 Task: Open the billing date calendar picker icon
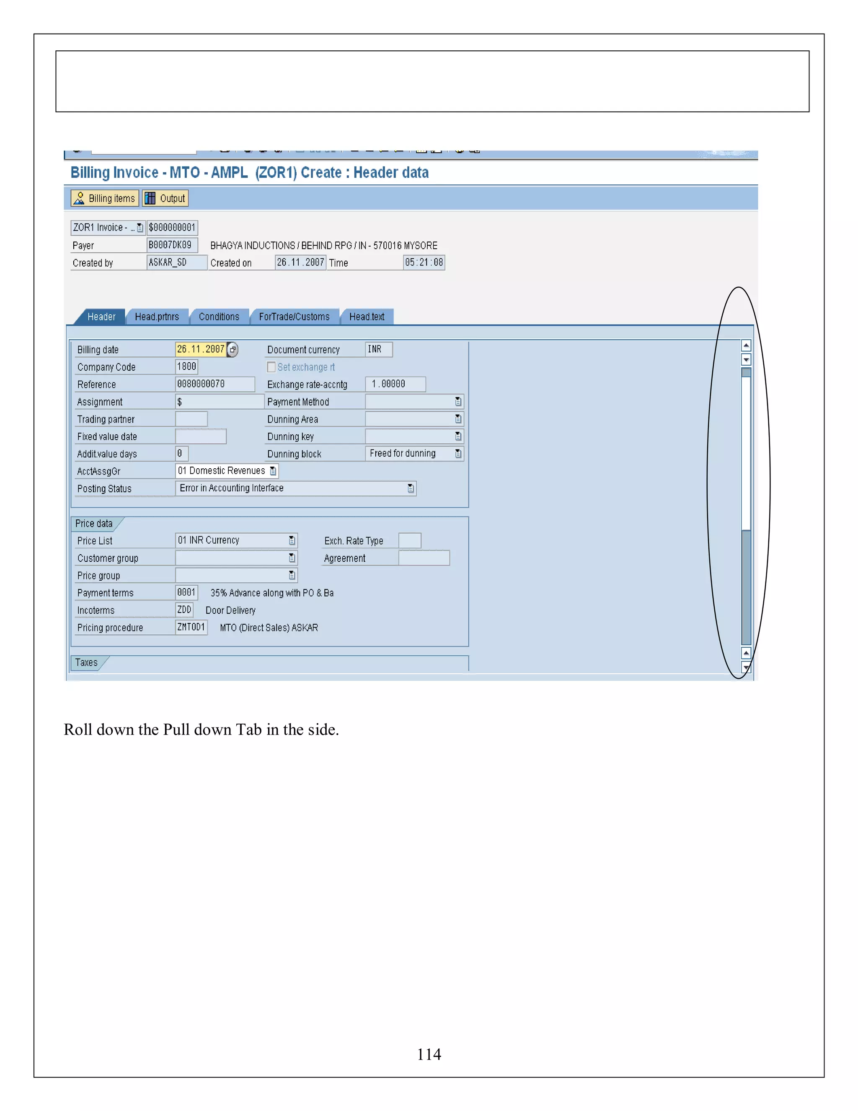tap(233, 350)
